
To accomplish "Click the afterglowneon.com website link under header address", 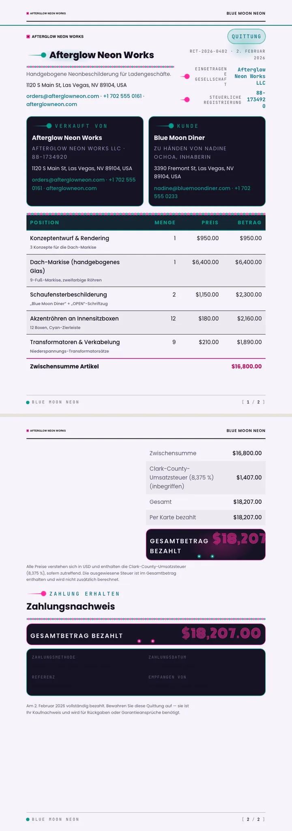I will click(52, 104).
